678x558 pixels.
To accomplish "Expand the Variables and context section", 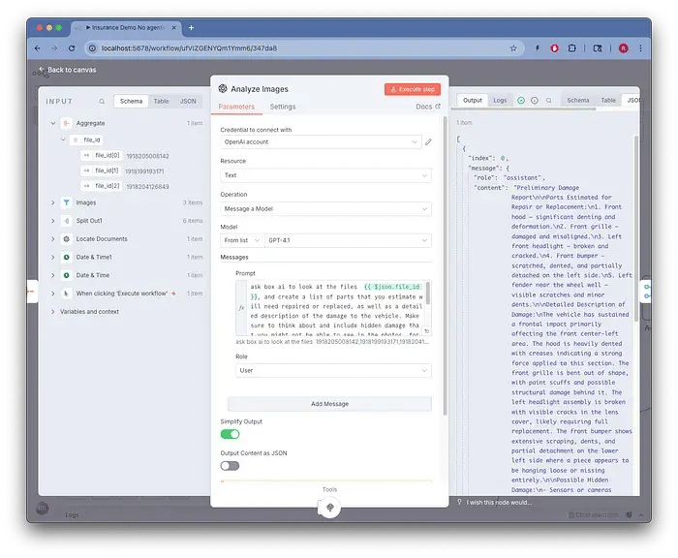I will point(52,311).
